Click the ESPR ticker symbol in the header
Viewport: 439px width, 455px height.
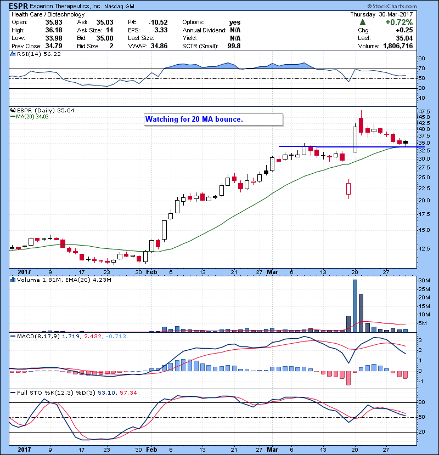pyautogui.click(x=18, y=6)
